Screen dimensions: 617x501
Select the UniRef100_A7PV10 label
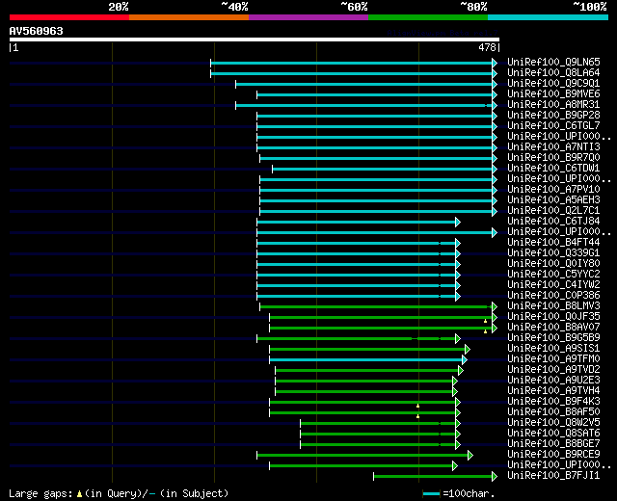553,190
